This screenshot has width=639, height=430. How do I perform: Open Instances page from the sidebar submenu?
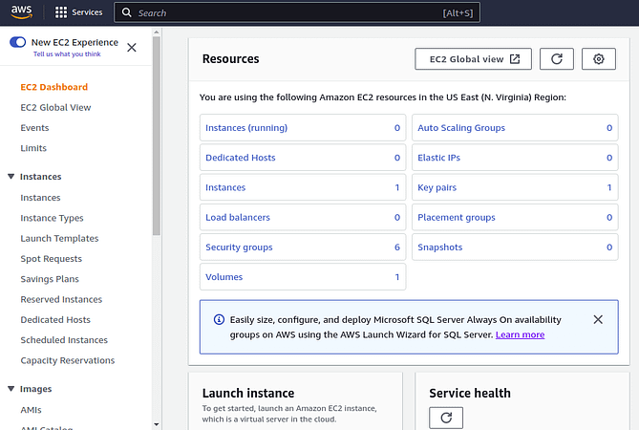coord(40,198)
